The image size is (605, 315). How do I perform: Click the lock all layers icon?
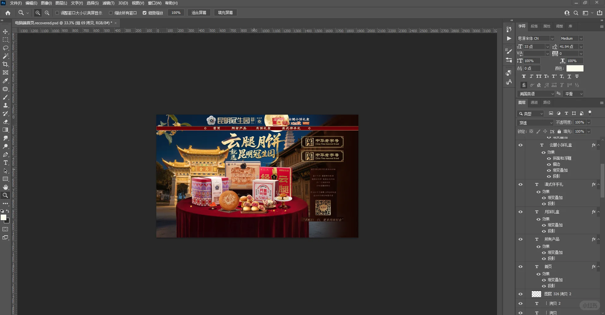point(559,131)
